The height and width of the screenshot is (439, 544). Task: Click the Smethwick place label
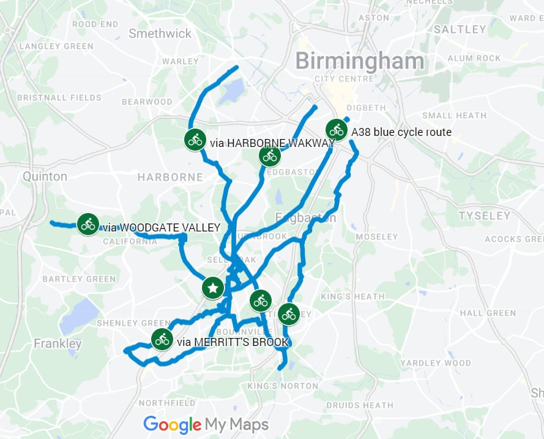click(x=160, y=34)
